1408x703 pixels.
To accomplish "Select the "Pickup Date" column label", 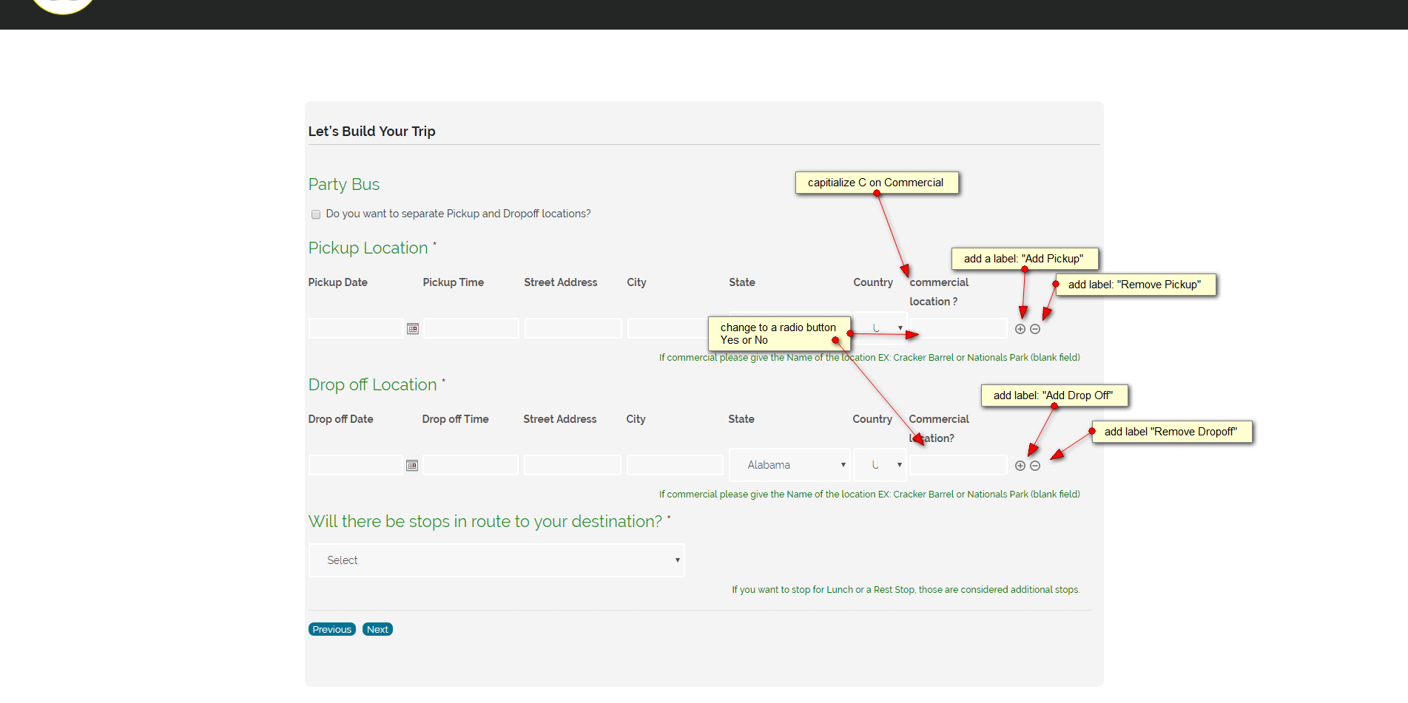I will tap(338, 282).
